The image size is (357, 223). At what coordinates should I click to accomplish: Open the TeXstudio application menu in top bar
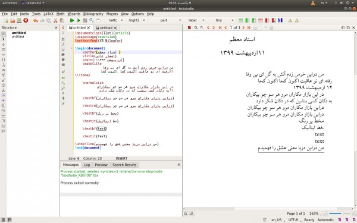pos(33,3)
